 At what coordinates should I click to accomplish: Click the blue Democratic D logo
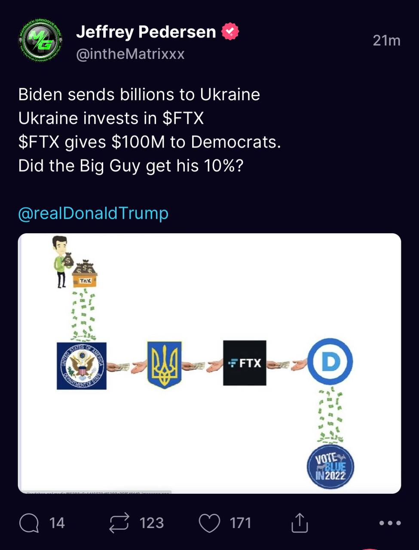pos(330,361)
